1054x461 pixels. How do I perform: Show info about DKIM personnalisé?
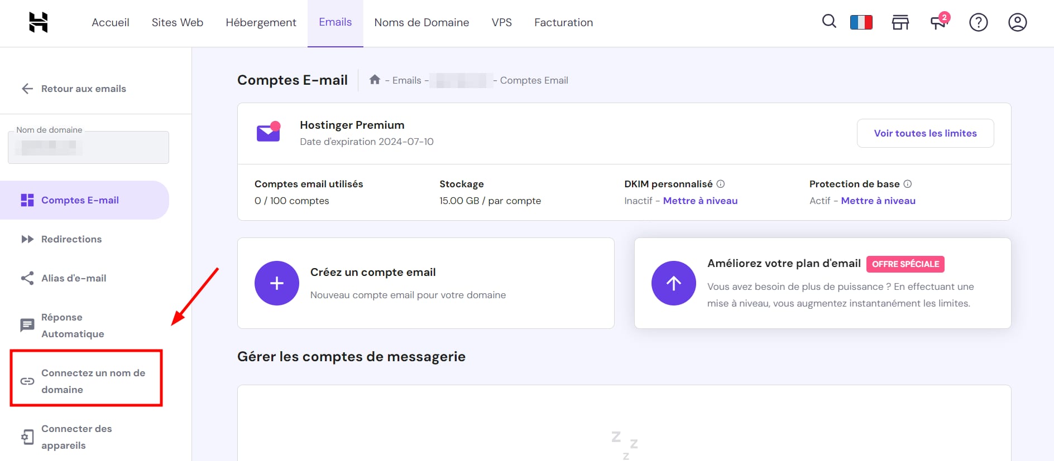click(721, 184)
